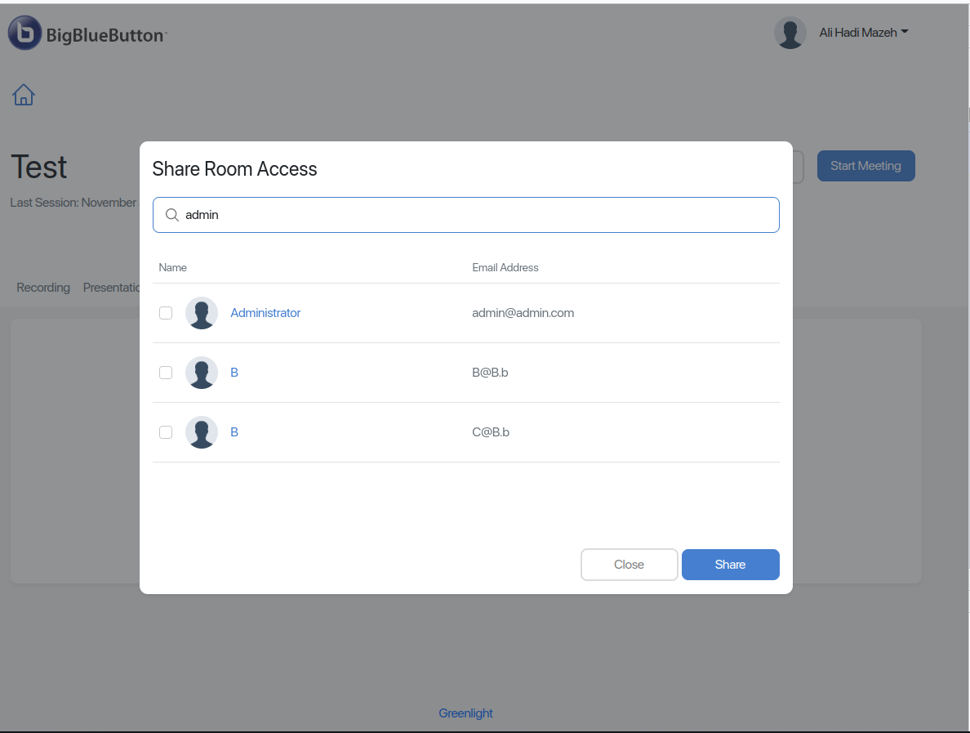
Task: Click inside the admin search field
Action: coord(465,214)
